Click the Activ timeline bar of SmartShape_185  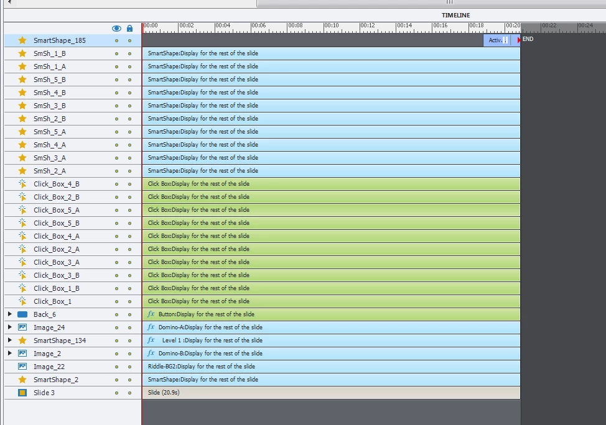tap(501, 40)
